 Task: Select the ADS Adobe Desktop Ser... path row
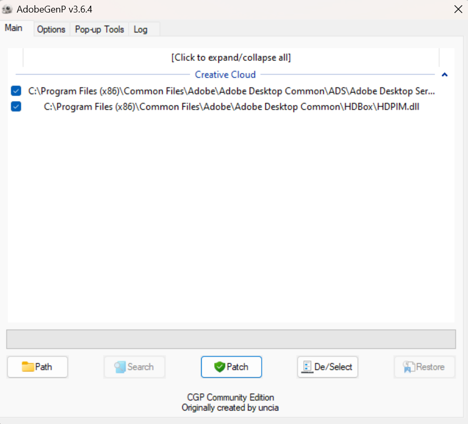[x=231, y=91]
